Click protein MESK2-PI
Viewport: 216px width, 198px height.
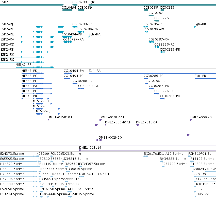[40, 106]
